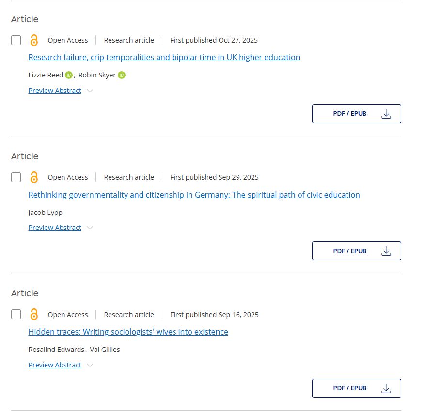Tick checkbox for Hidden traces article
The height and width of the screenshot is (412, 442).
pyautogui.click(x=16, y=315)
